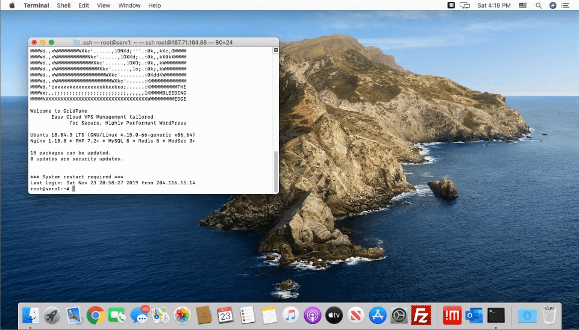Launch FileZilla from the dock

point(421,315)
